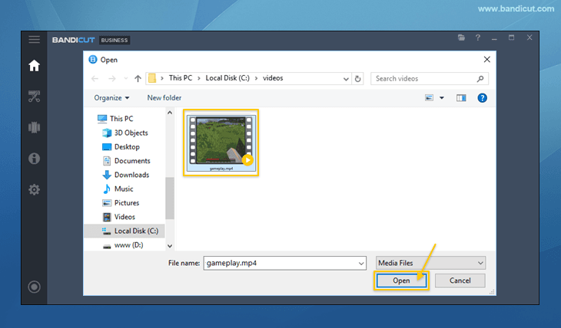Click New folder in toolbar
The width and height of the screenshot is (561, 328).
point(164,98)
